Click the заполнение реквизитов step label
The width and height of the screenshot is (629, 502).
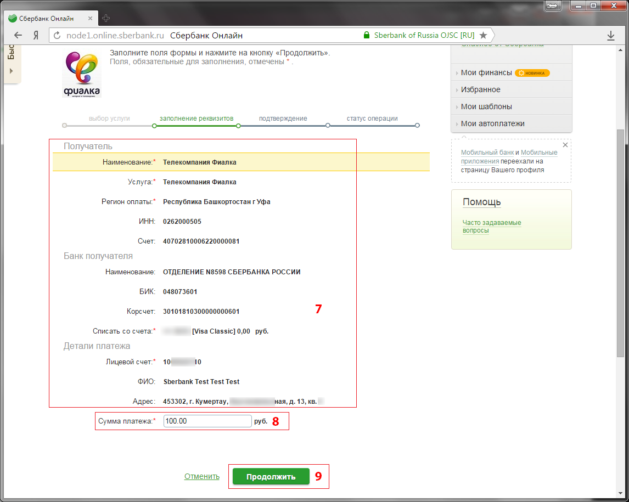[196, 119]
